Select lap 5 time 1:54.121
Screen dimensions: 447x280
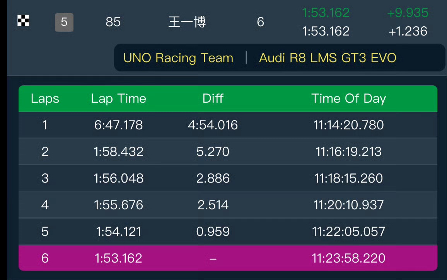click(x=118, y=231)
